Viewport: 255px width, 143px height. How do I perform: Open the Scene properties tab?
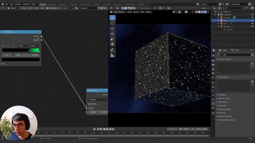(213, 73)
